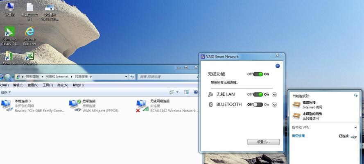
Task: Expand the BLUETOOTH options chevron
Action: (x=274, y=105)
